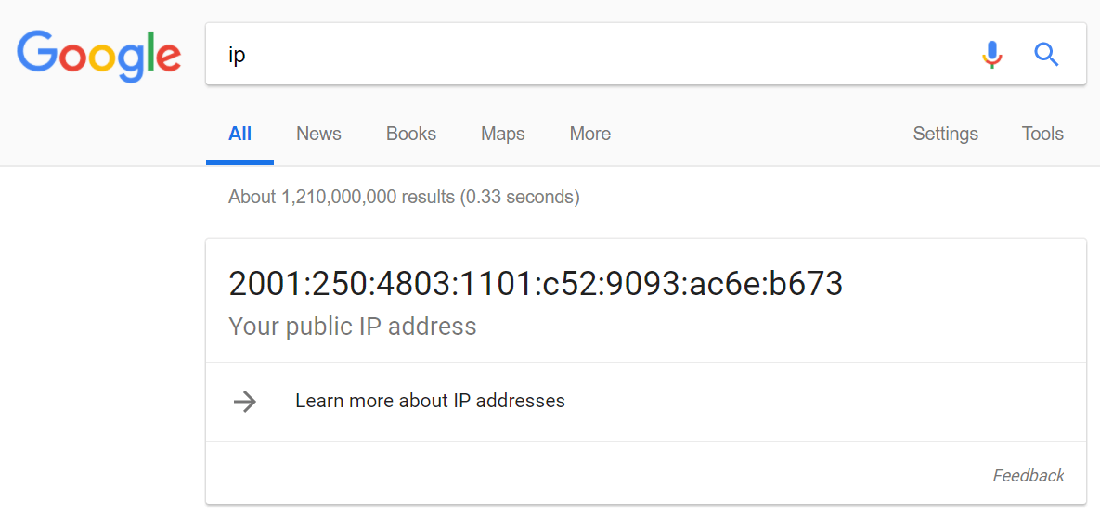Click the displayed IPv6 address text
The width and height of the screenshot is (1100, 513).
(536, 283)
